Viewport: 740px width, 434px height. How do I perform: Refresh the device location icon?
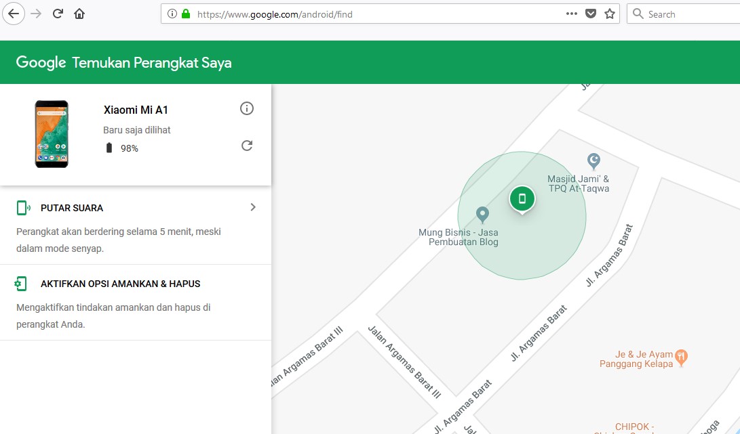point(247,146)
